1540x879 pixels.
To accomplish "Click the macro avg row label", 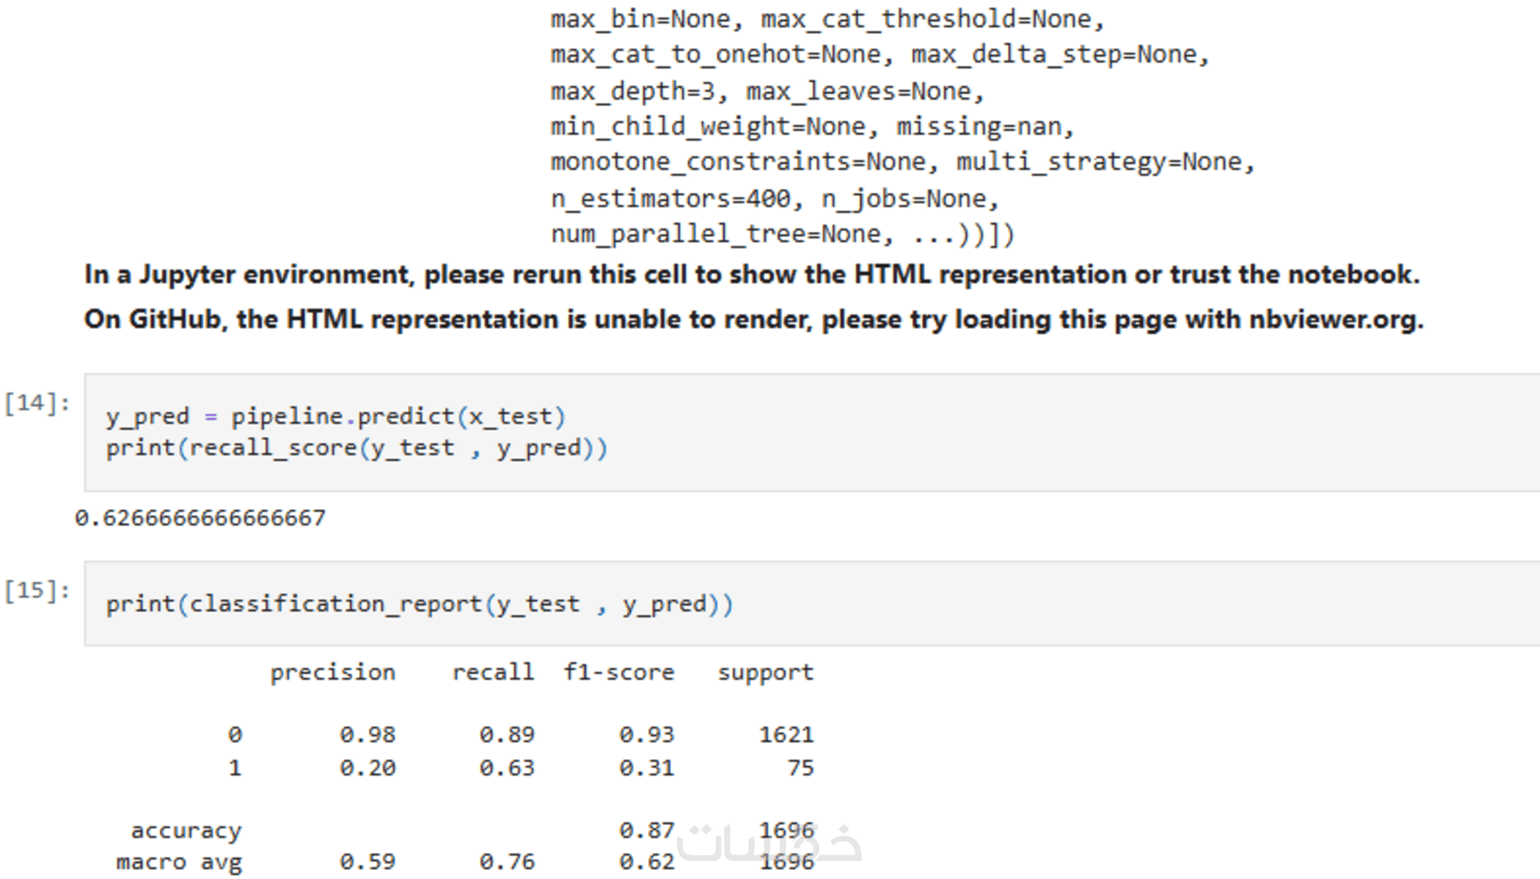I will point(179,862).
